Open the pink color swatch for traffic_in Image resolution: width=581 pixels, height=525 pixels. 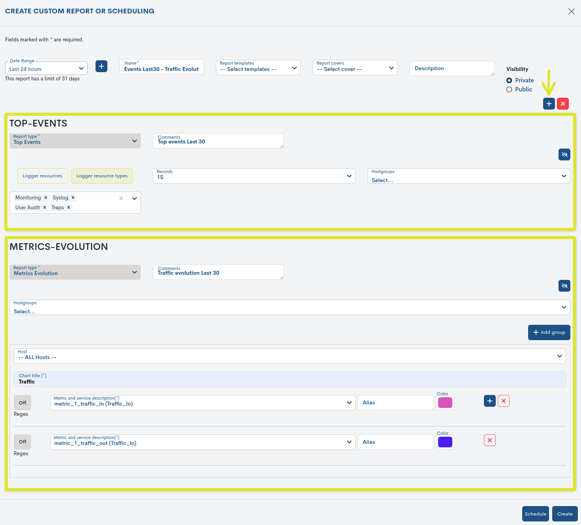[445, 403]
